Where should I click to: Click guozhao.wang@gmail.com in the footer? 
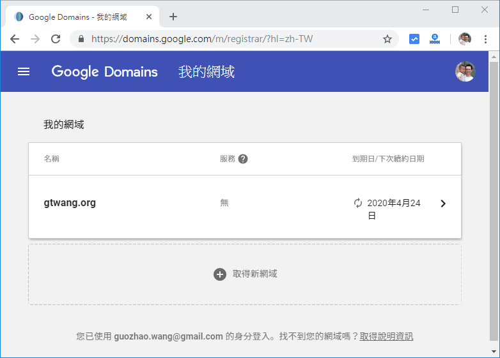point(168,336)
